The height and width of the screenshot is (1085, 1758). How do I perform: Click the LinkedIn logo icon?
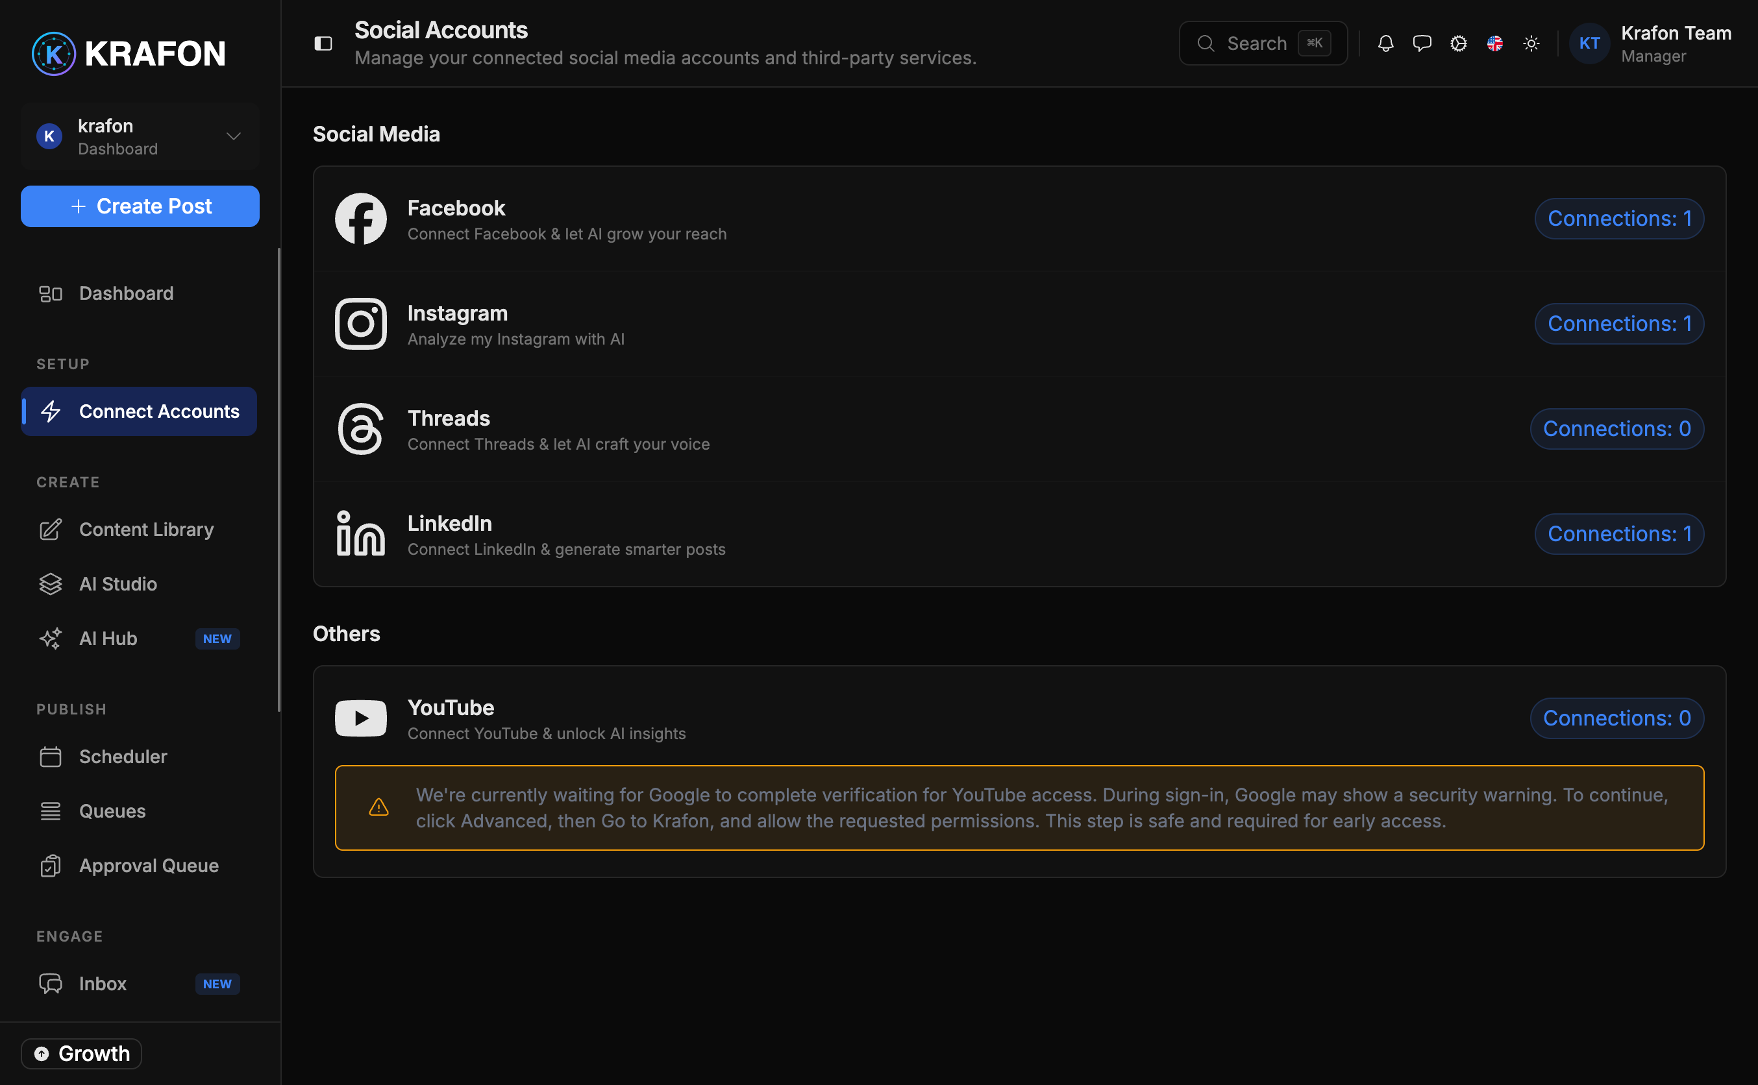(361, 534)
